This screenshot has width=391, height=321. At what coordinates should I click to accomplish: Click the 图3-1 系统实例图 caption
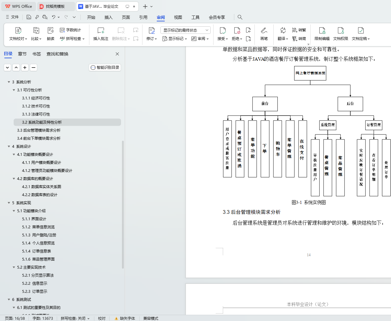(309, 202)
